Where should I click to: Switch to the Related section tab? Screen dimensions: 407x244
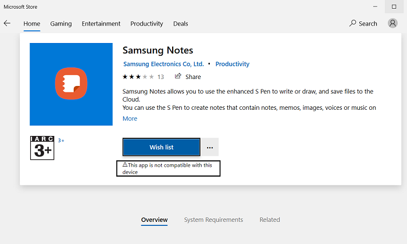pos(270,220)
